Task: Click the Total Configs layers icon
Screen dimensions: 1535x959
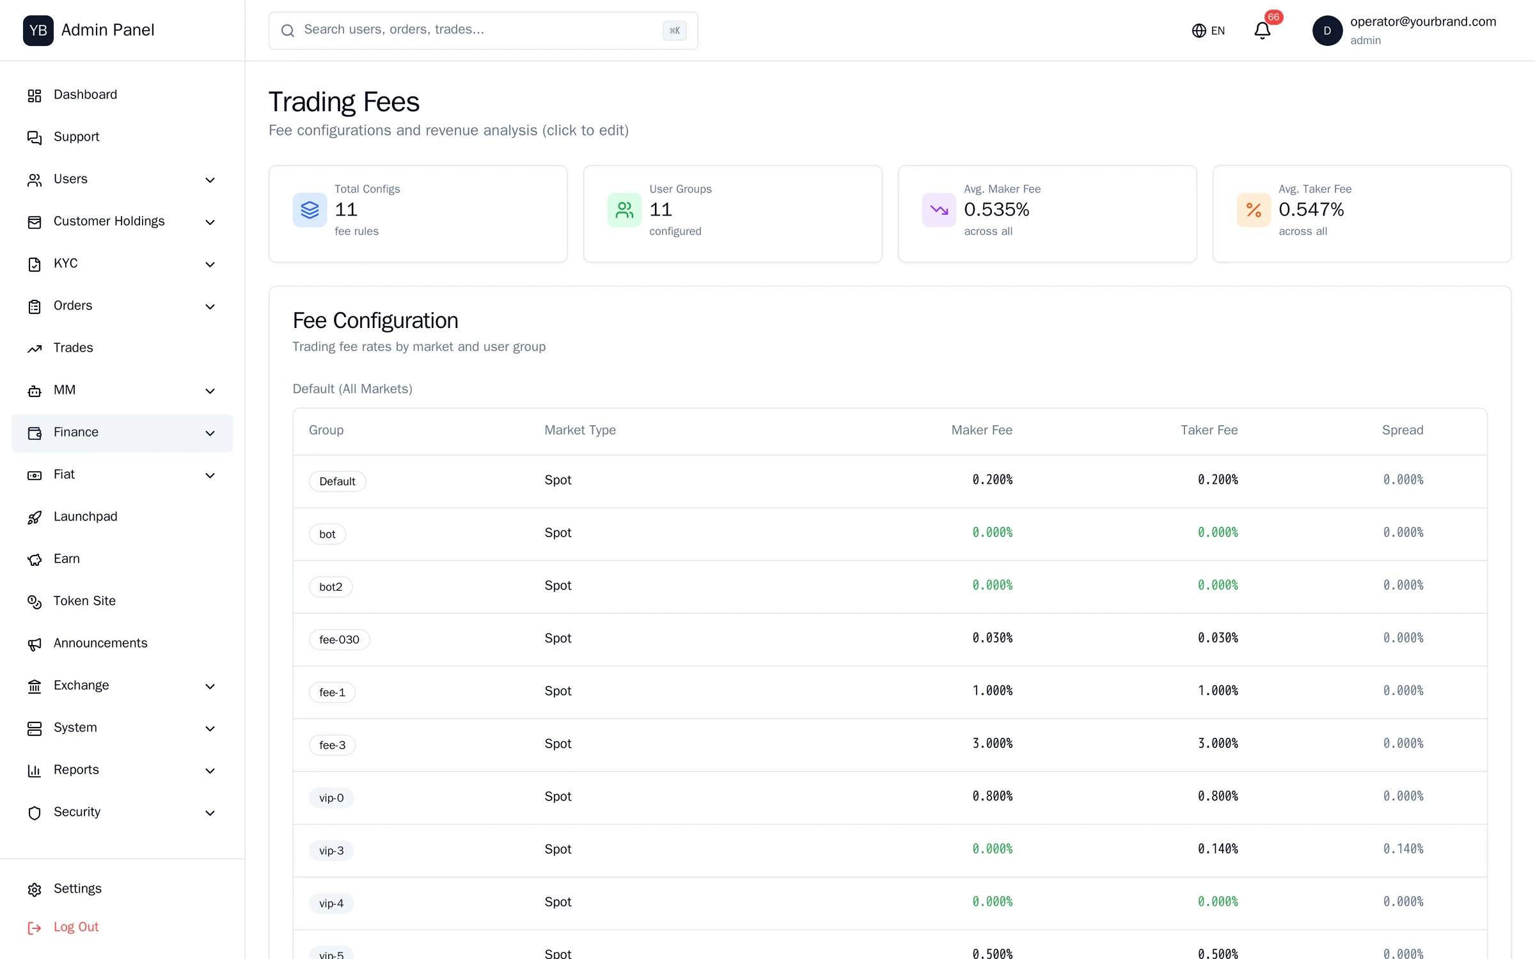Action: tap(310, 210)
